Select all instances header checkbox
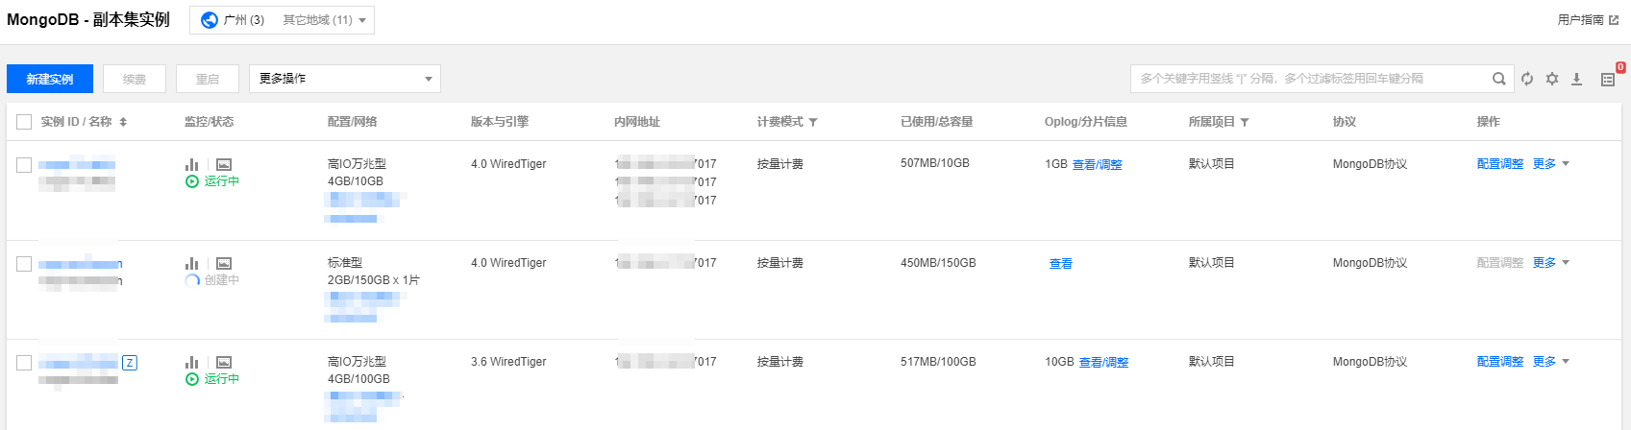This screenshot has height=430, width=1631. 24,122
